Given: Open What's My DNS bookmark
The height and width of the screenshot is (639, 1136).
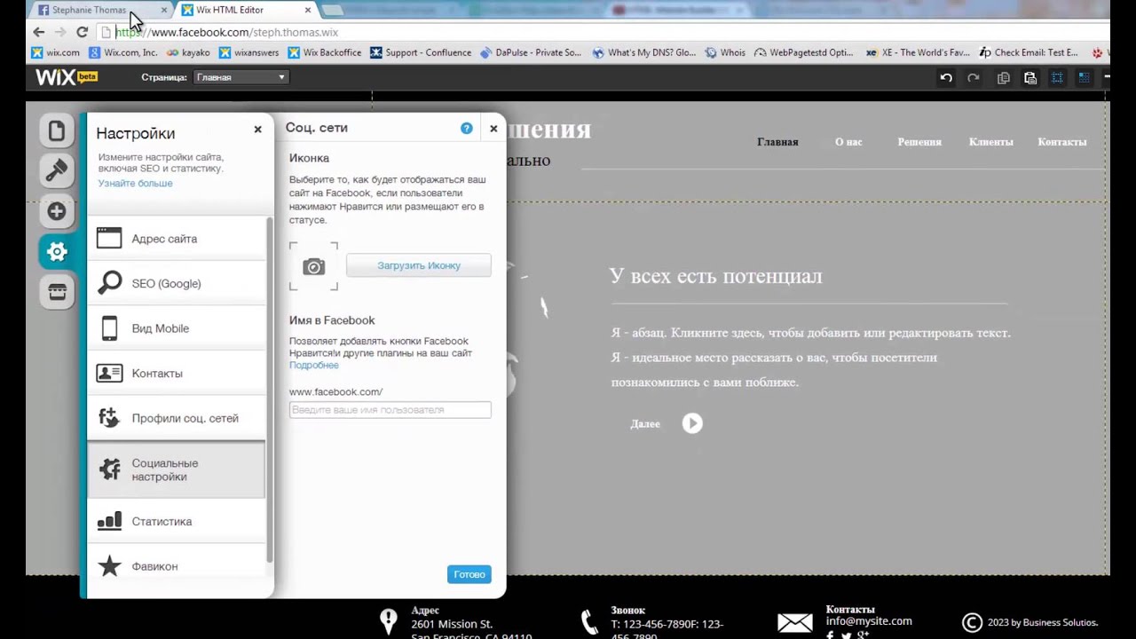Looking at the screenshot, I should [x=644, y=52].
